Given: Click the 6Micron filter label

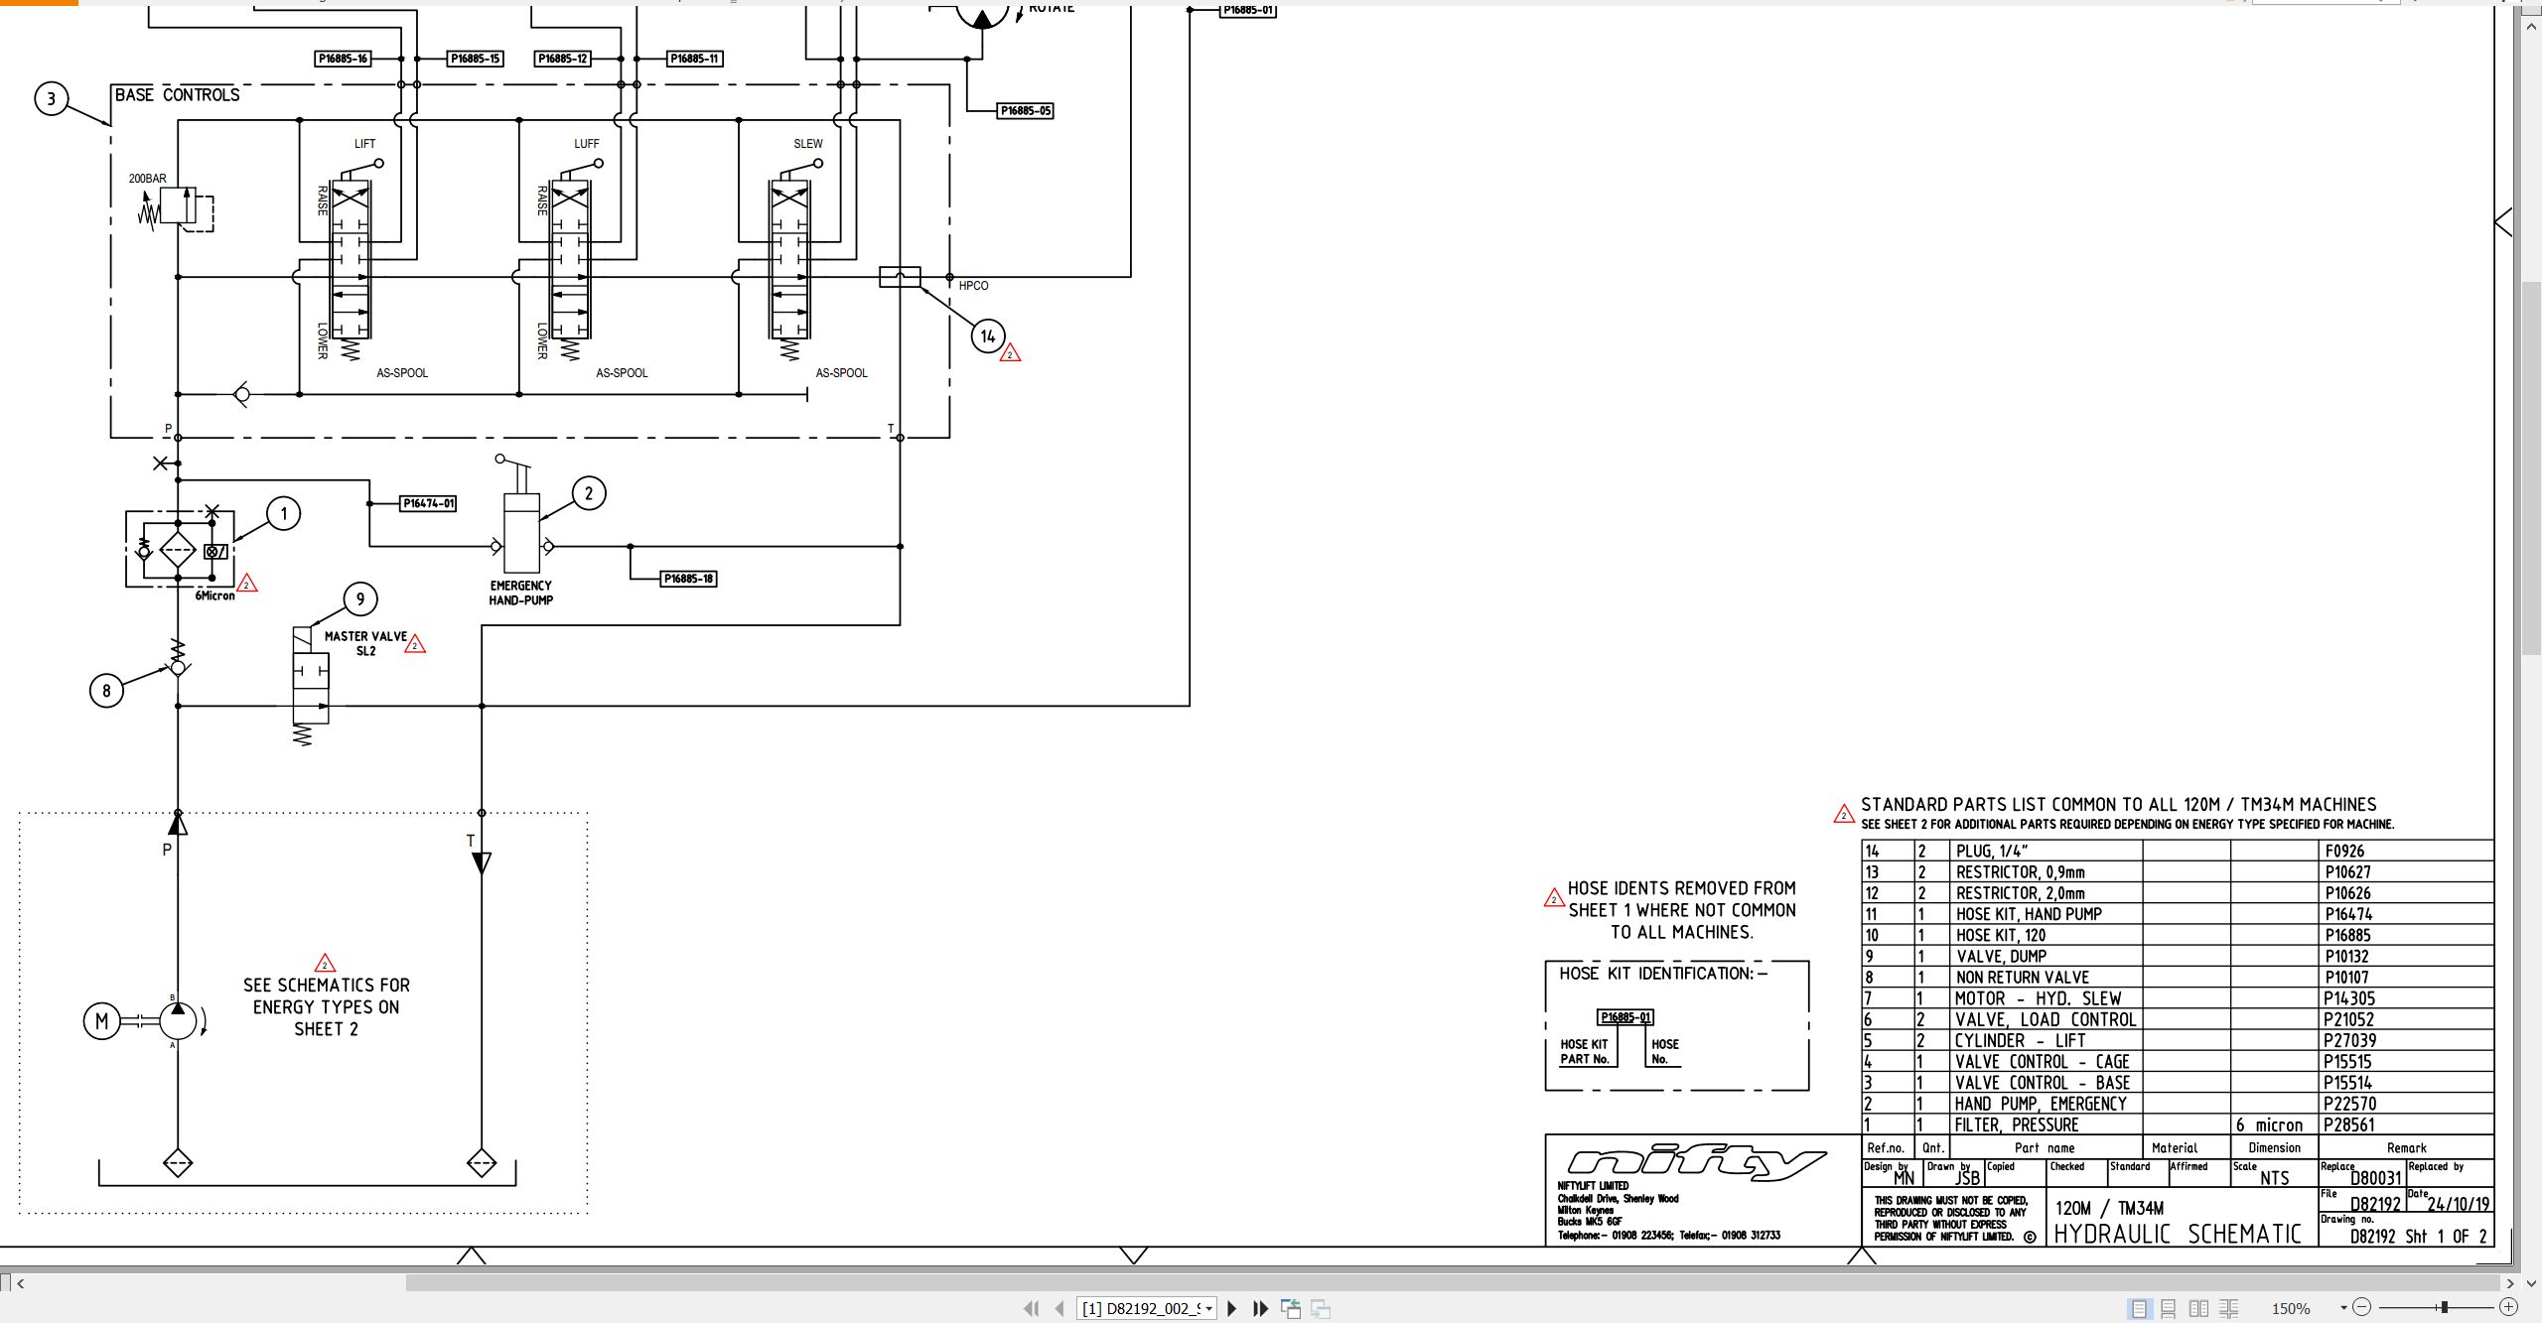Looking at the screenshot, I should click(214, 595).
